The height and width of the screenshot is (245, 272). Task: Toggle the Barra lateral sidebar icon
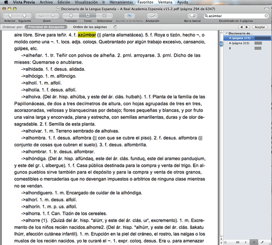192,16
